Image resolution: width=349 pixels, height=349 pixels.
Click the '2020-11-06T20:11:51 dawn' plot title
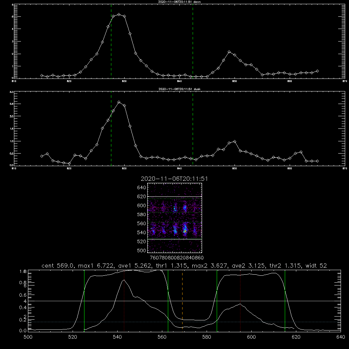(x=179, y=2)
